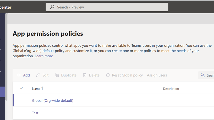Viewport: 214px width, 120px height.
Task: Select the Global (Org-wide default) row checkbox area
Action: click(x=21, y=100)
